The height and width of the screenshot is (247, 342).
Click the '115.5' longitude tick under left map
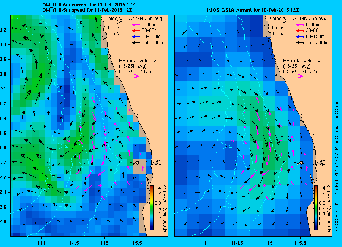[136, 243]
